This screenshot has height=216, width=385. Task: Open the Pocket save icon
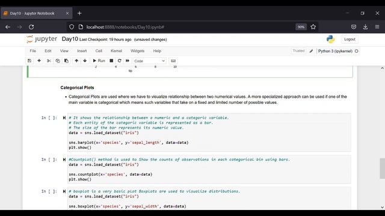pyautogui.click(x=354, y=27)
